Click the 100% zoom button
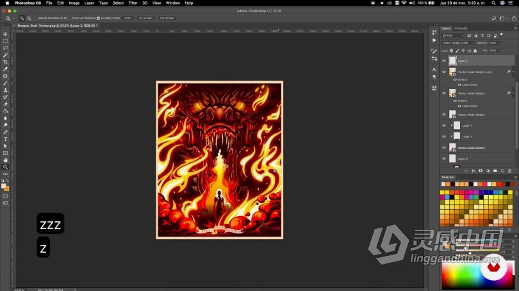This screenshot has width=519, height=291. tap(128, 18)
